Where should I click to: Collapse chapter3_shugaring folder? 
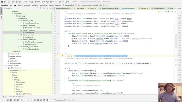pyautogui.click(x=19, y=30)
